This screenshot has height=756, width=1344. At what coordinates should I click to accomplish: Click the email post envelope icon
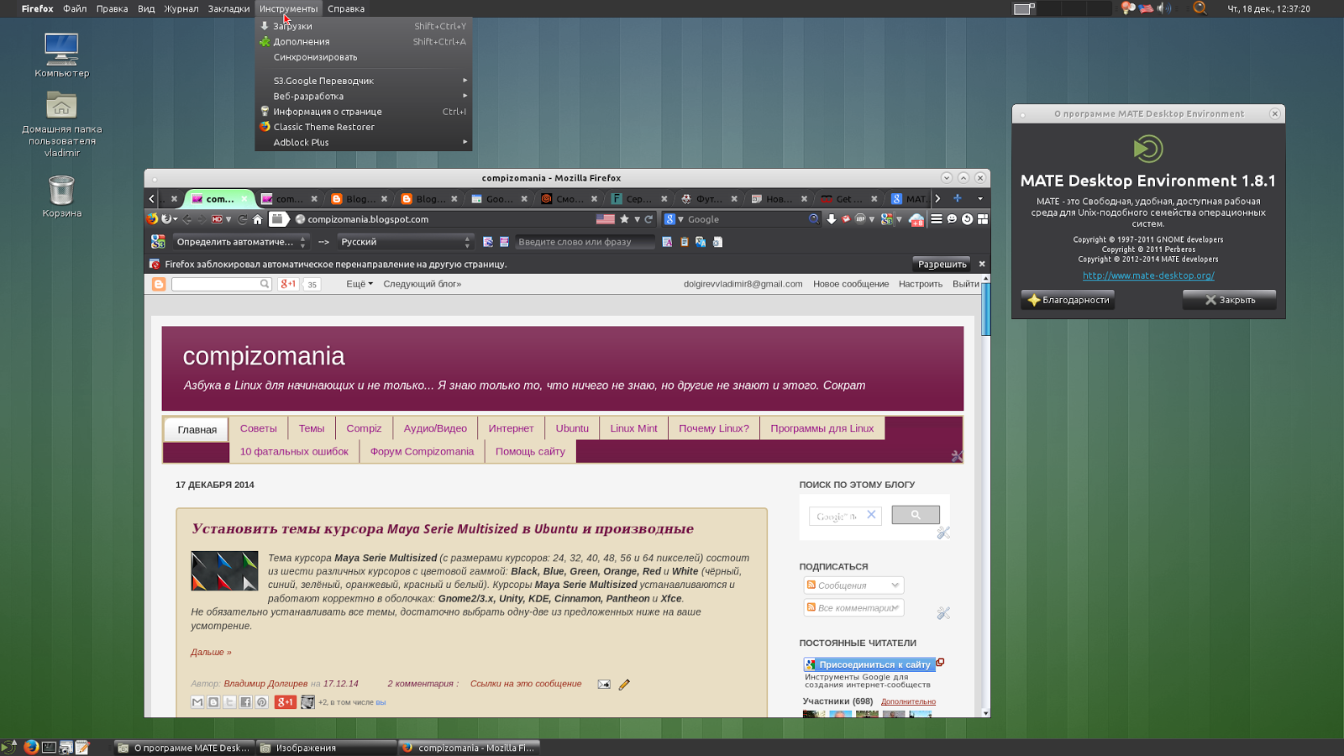[604, 684]
